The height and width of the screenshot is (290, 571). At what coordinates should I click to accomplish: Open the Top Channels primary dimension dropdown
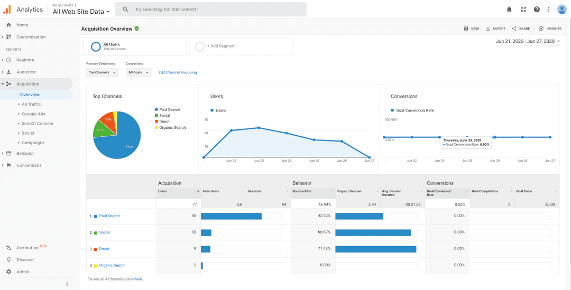click(103, 72)
